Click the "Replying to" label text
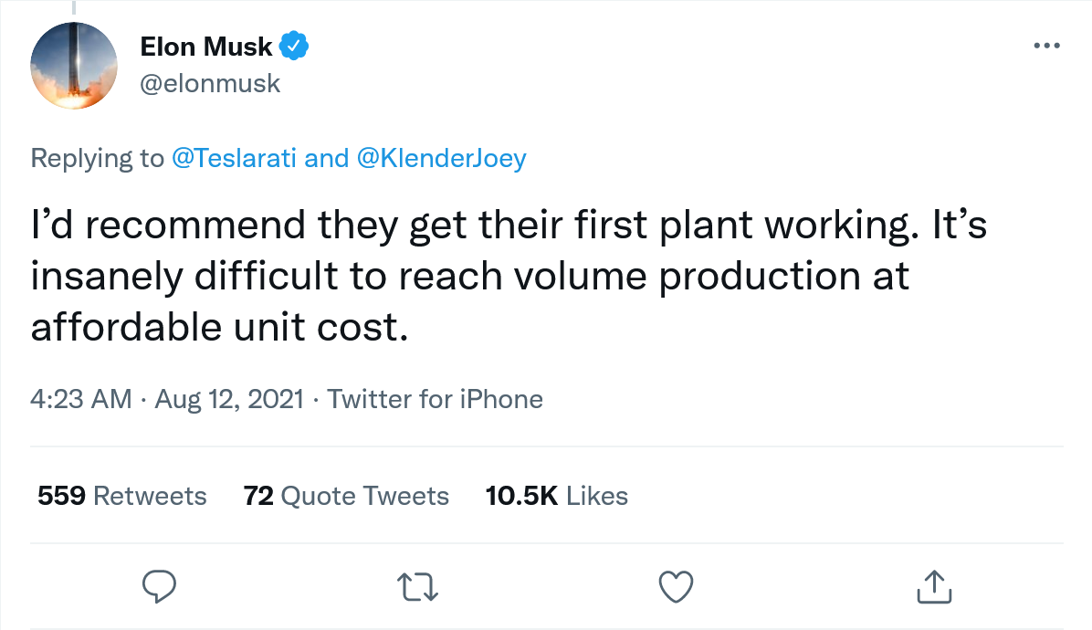This screenshot has height=630, width=1092. click(97, 159)
